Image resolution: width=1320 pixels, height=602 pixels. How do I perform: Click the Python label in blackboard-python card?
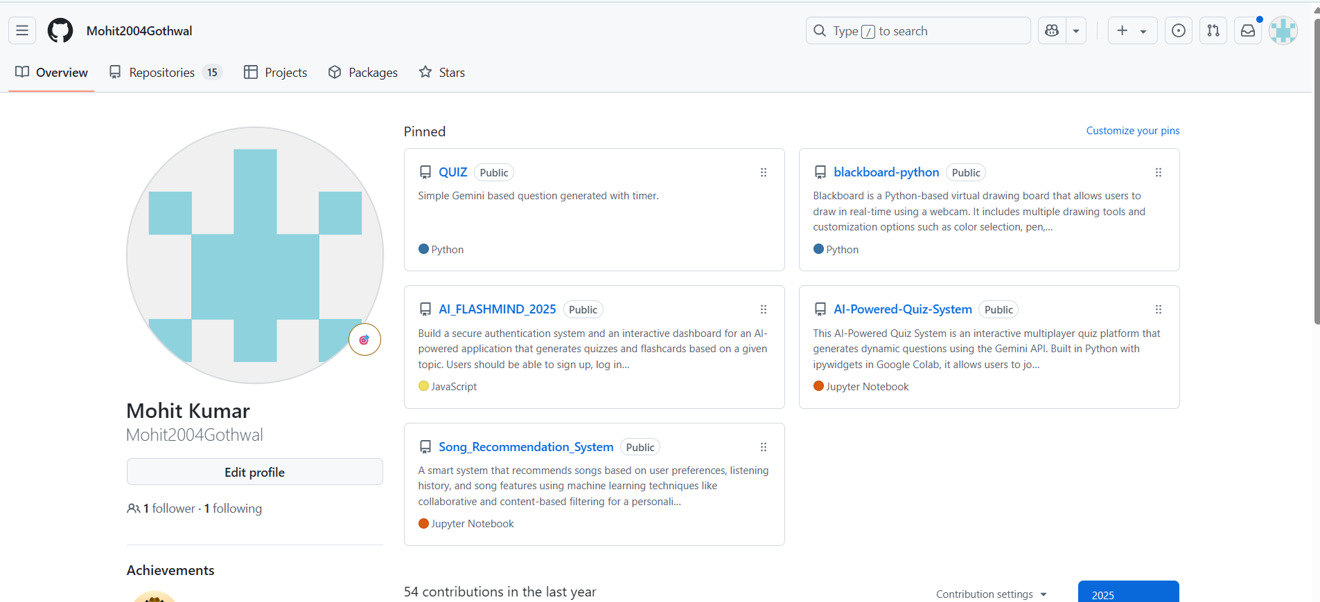pos(842,249)
